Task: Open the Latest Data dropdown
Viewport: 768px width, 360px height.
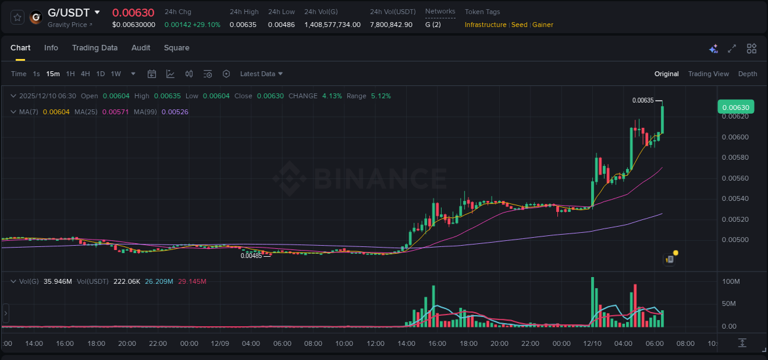Action: tap(261, 74)
